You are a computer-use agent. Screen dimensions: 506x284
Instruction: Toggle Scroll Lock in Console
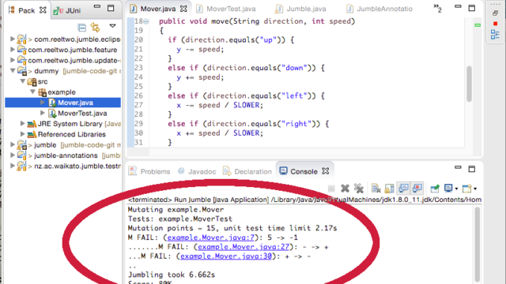point(390,189)
